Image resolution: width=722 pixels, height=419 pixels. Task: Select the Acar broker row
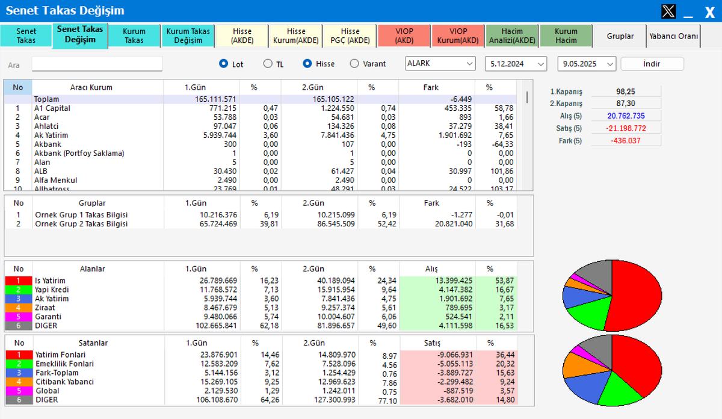pos(260,117)
